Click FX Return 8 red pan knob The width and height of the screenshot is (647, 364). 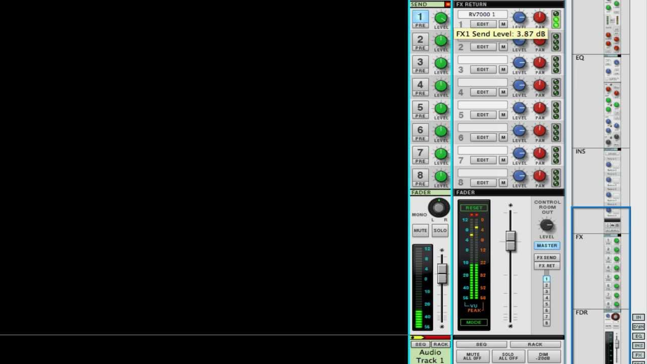pos(539,176)
